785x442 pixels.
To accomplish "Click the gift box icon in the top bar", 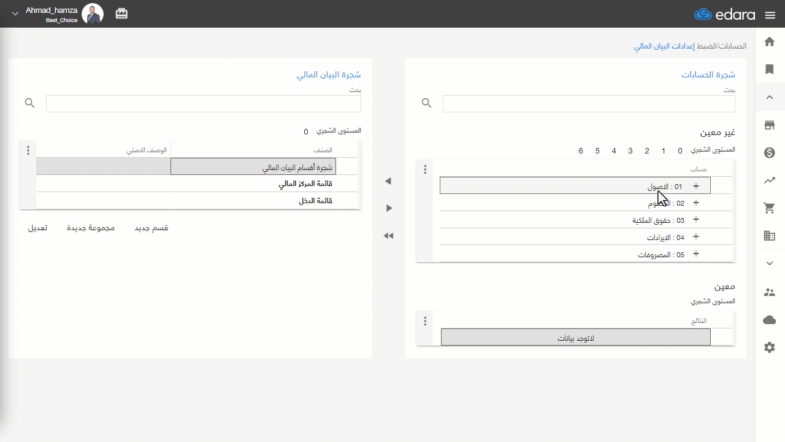I will point(121,14).
